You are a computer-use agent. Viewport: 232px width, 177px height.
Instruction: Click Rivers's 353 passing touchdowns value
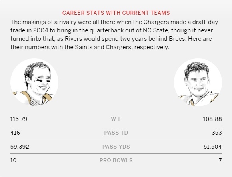(x=217, y=133)
